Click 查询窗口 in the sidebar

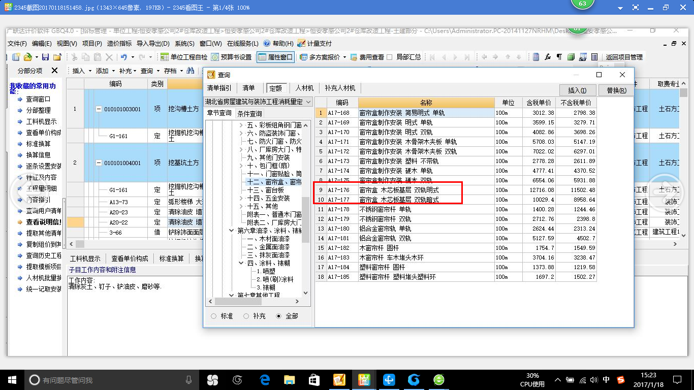pyautogui.click(x=39, y=99)
